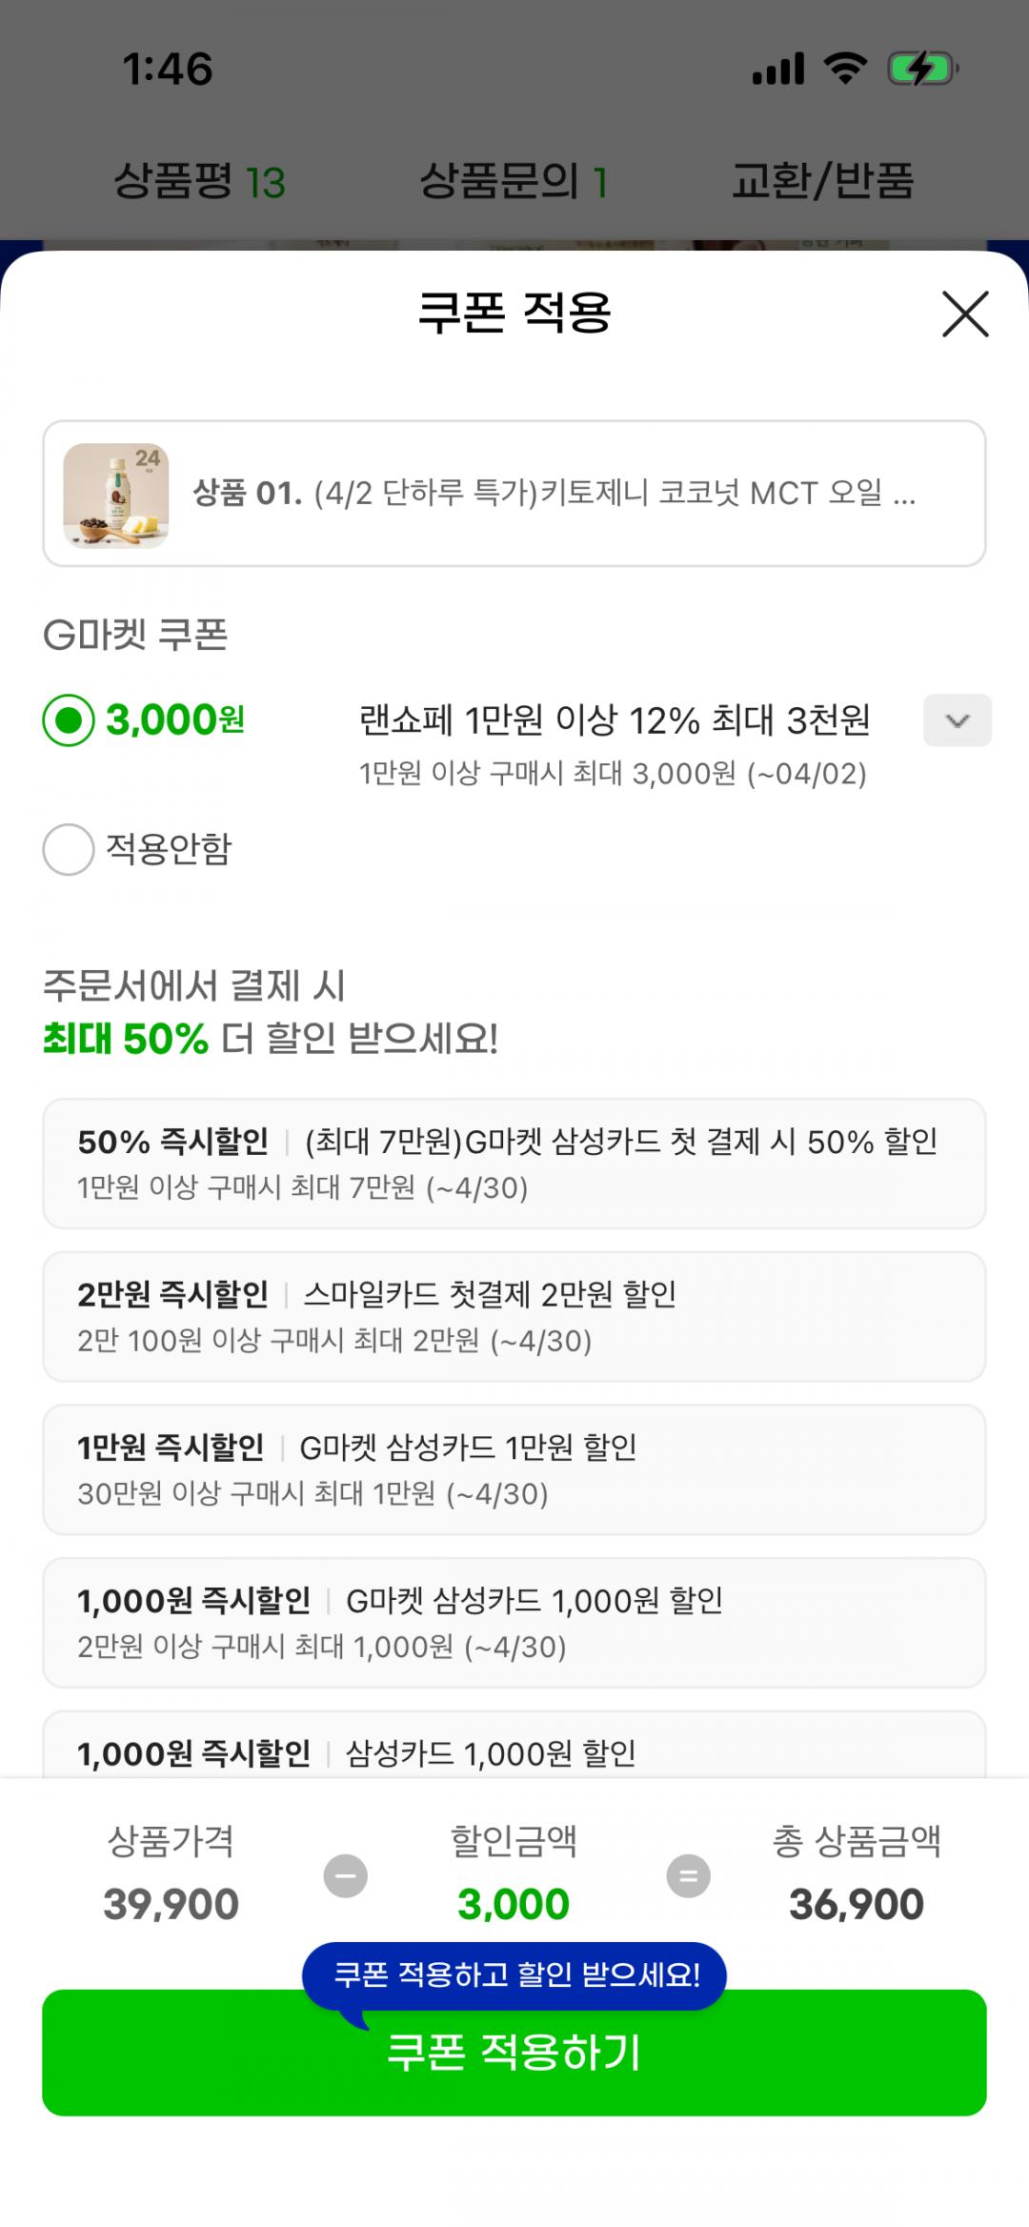This screenshot has height=2227, width=1029.
Task: Tap the gray minus icon by 할인금액
Action: (x=346, y=1876)
